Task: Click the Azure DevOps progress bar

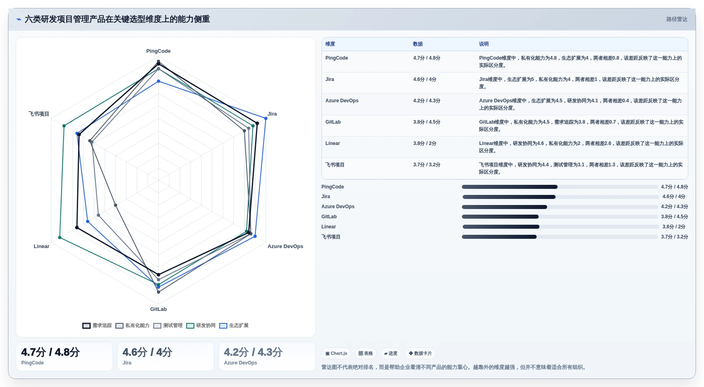Action: (560, 207)
